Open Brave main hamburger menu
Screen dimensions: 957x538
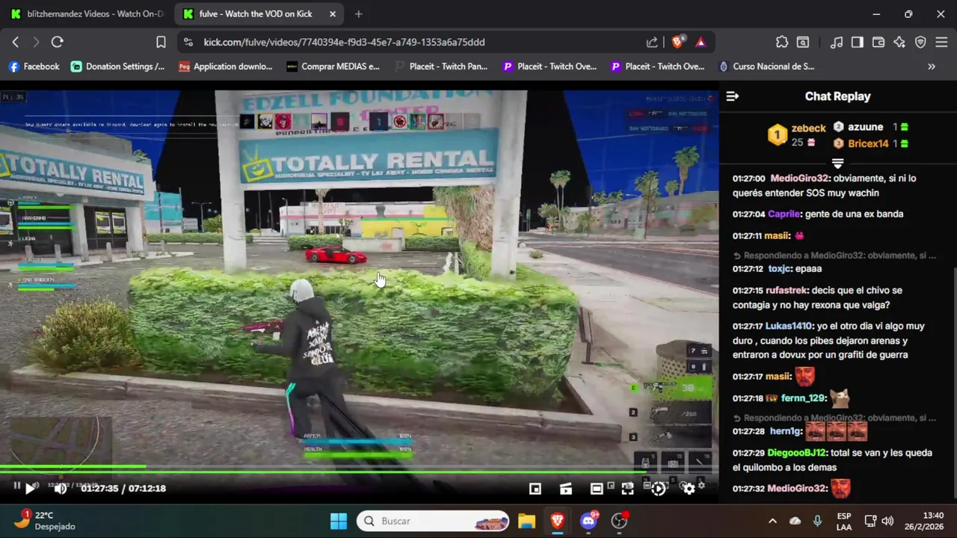click(x=941, y=43)
